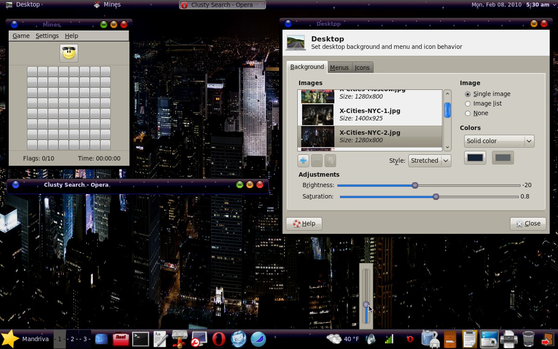The height and width of the screenshot is (349, 558).
Task: Switch to virtual desktop 1
Action: click(x=60, y=339)
